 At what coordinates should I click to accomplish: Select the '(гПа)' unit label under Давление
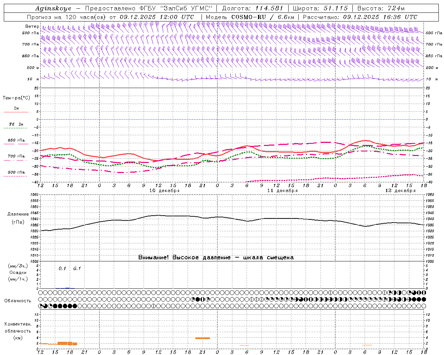click(x=18, y=222)
